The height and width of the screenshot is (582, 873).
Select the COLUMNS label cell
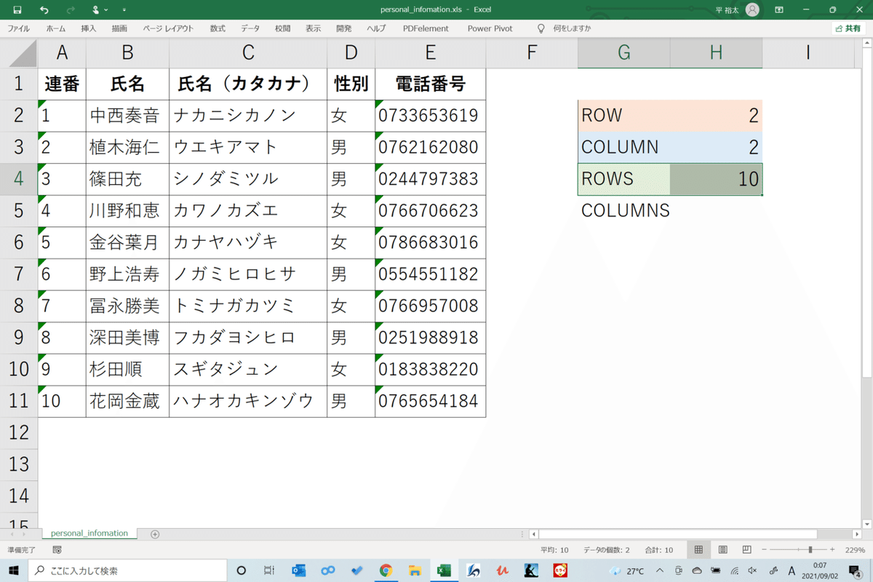click(x=623, y=211)
